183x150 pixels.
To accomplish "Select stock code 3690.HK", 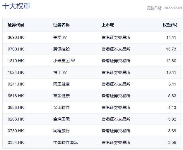I will (x=16, y=37).
